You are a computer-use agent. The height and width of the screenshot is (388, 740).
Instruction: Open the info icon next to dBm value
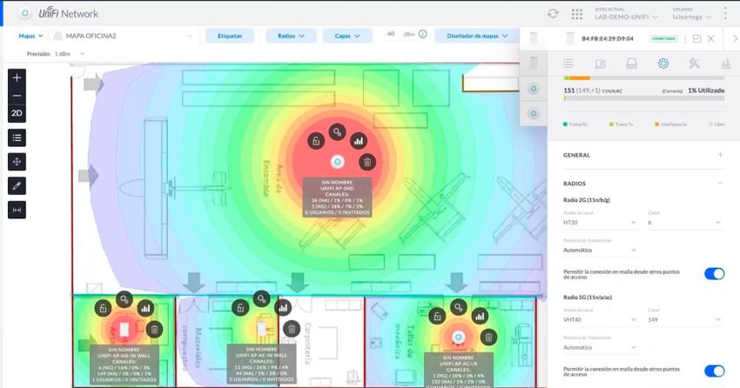click(x=423, y=34)
